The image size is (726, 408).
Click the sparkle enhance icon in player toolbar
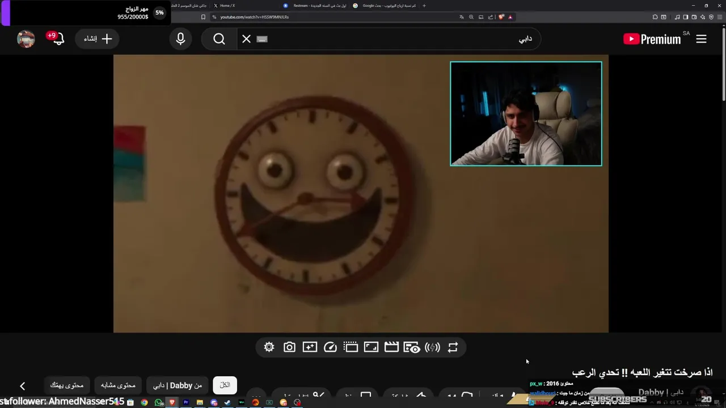[310, 347]
